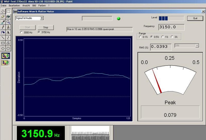
Task: Click the Start button
Action: (28, 27)
